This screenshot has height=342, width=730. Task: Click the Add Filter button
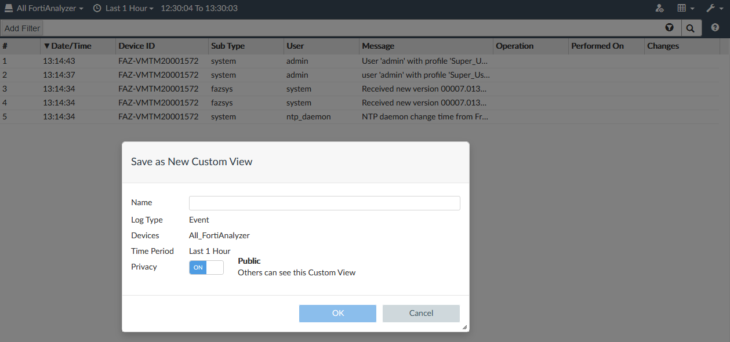23,28
